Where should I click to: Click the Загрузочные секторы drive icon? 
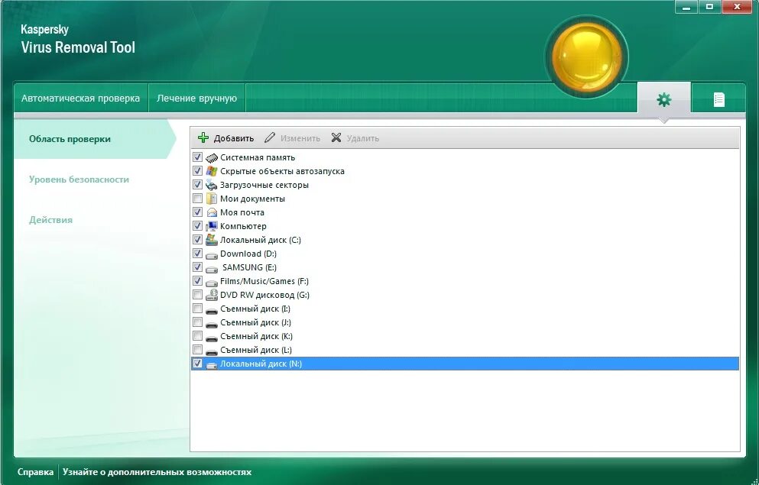click(x=212, y=185)
